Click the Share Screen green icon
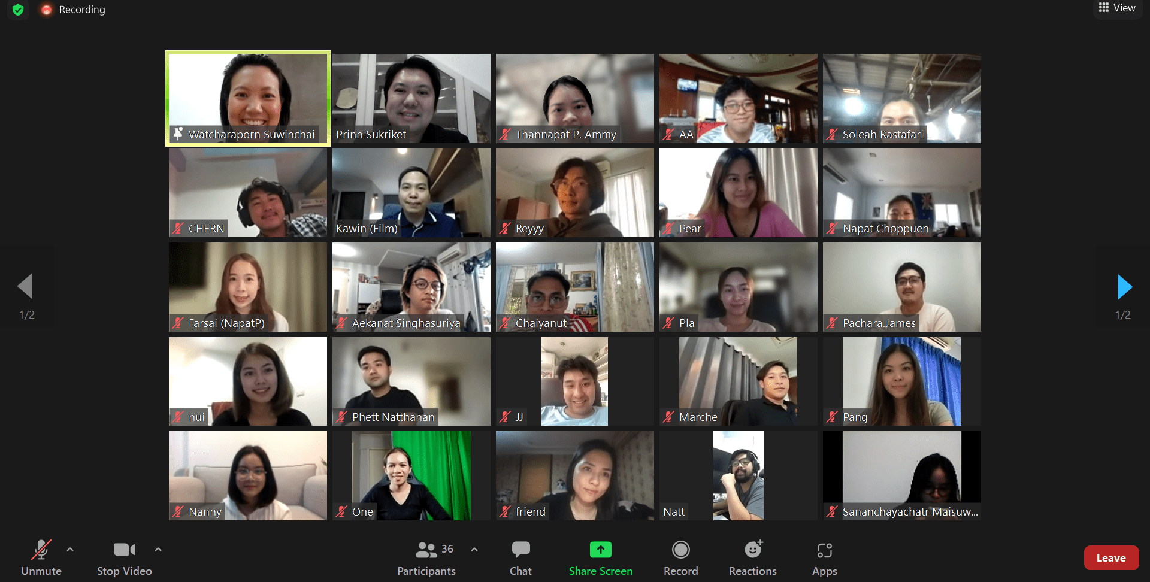This screenshot has width=1150, height=582. coord(600,550)
